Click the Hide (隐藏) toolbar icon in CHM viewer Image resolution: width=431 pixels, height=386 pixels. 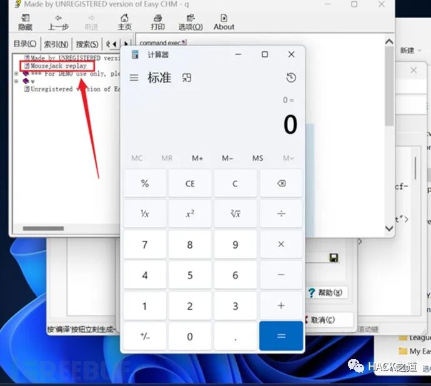(25, 23)
